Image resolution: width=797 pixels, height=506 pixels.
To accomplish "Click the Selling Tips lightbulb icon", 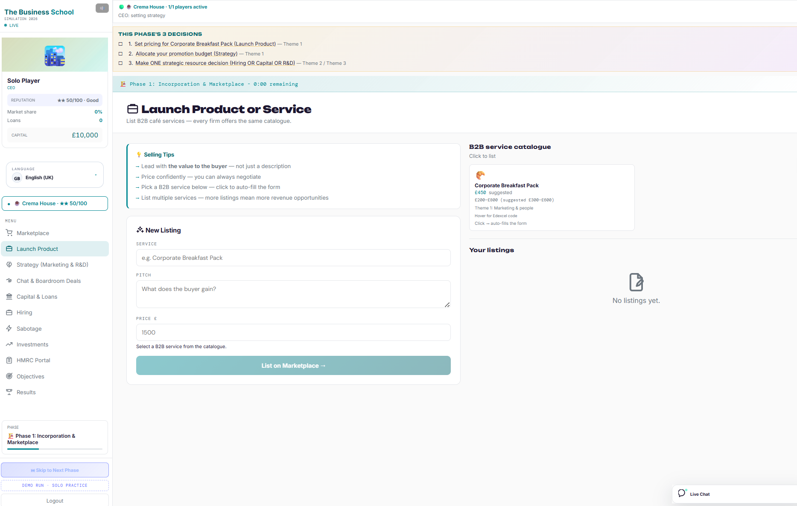I will (x=139, y=154).
